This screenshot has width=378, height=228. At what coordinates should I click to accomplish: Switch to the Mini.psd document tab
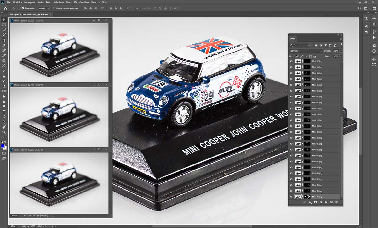coord(28,14)
